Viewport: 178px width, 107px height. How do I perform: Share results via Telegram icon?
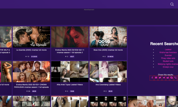(164, 78)
